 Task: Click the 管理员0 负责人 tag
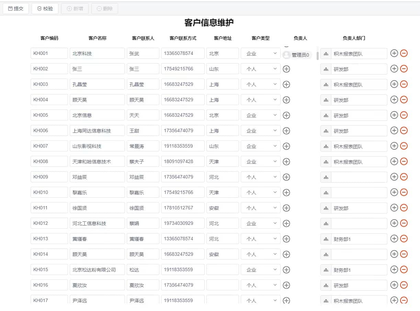297,55
